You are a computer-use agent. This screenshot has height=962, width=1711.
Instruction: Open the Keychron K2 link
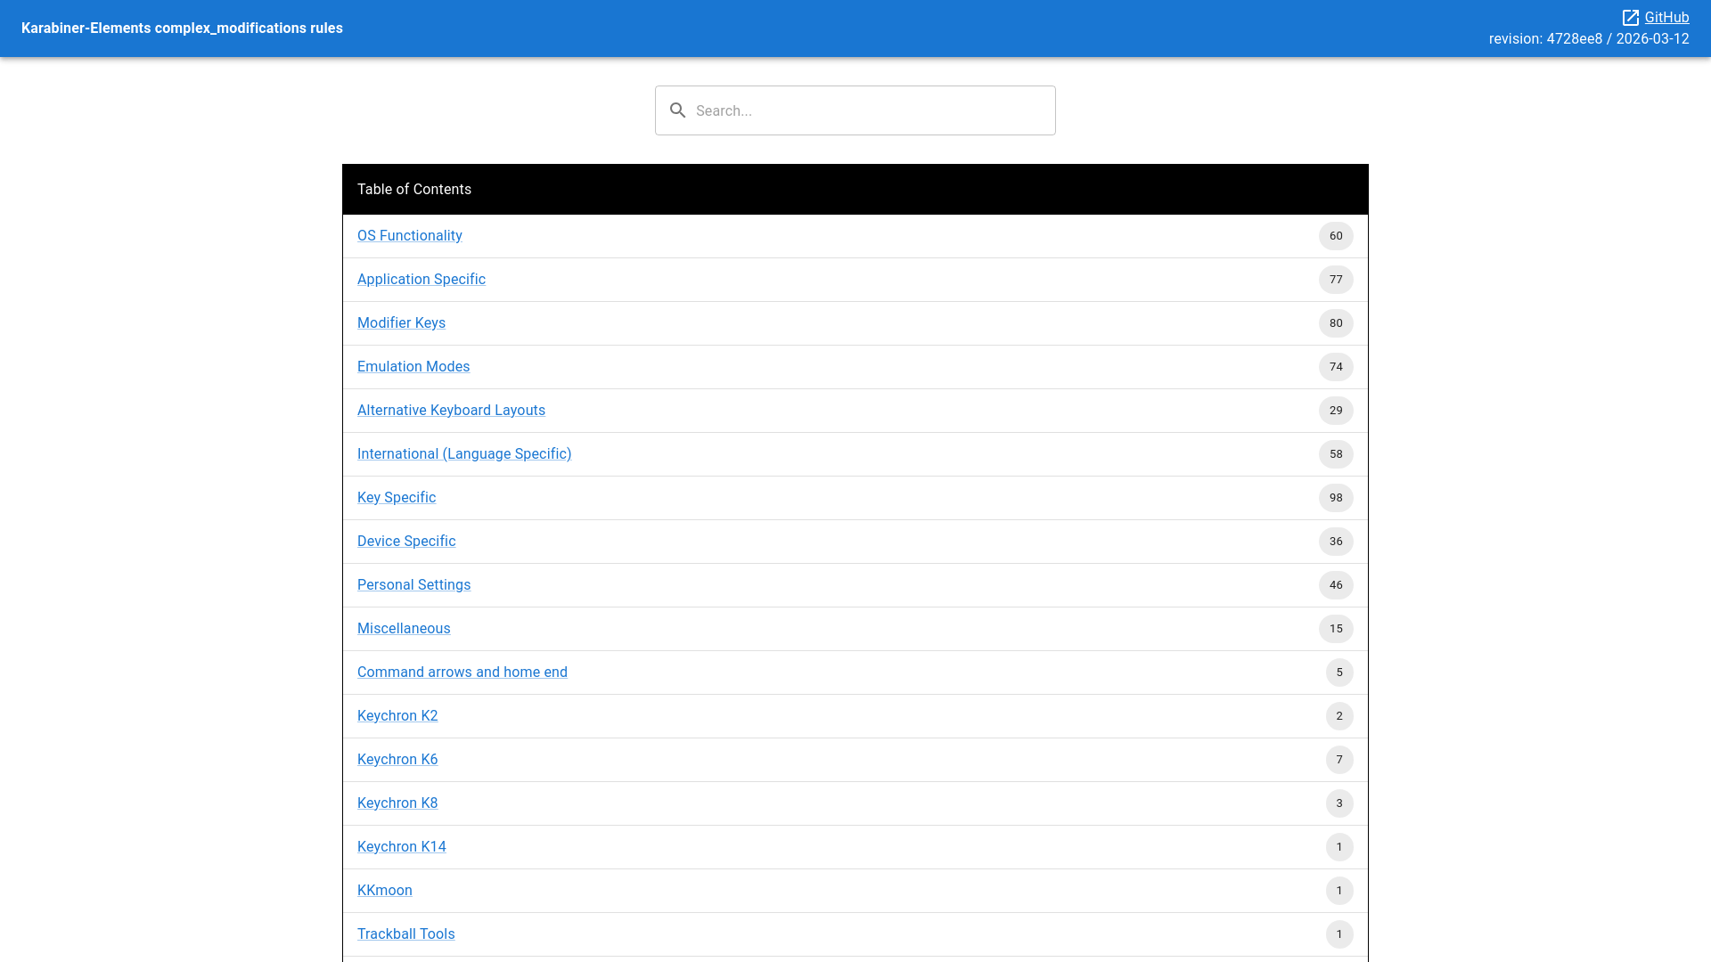(397, 716)
